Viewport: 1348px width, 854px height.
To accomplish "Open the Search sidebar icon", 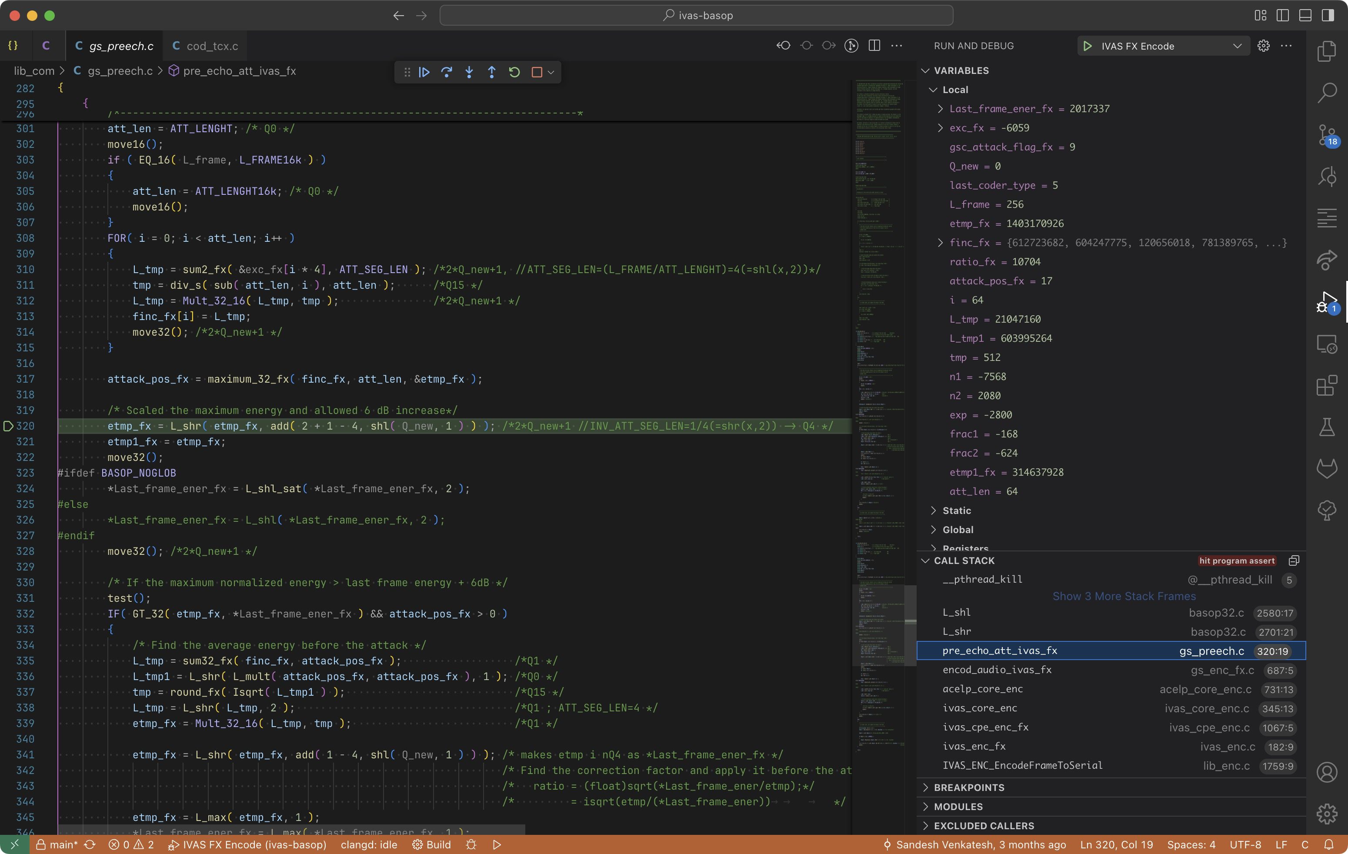I will (x=1327, y=92).
